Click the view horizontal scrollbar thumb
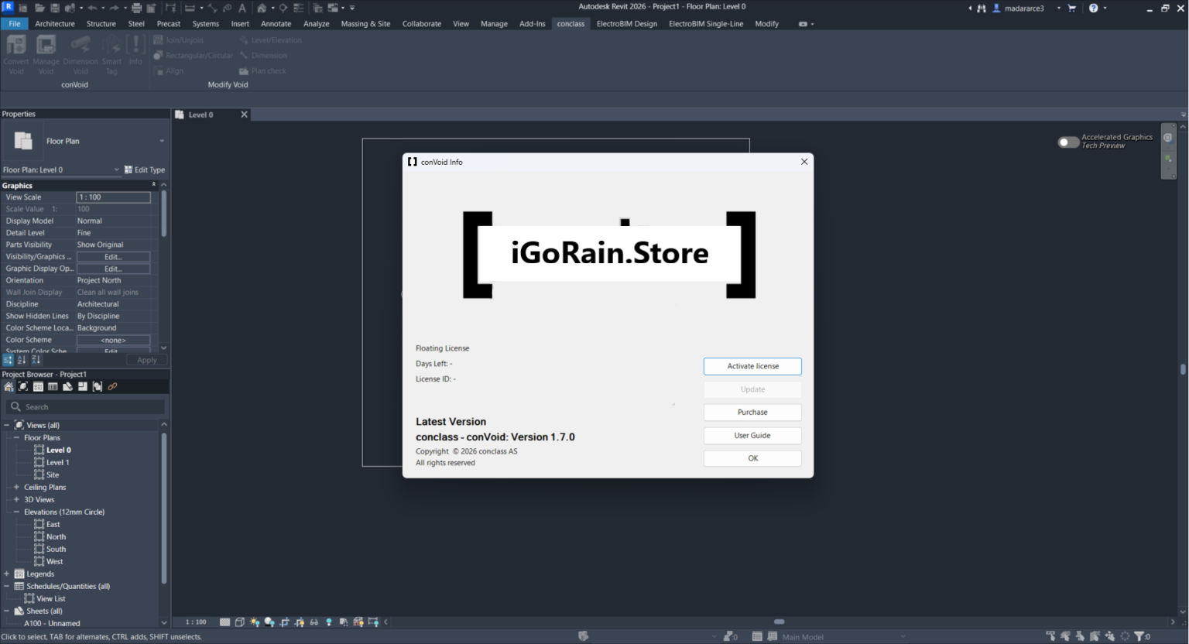 click(780, 622)
